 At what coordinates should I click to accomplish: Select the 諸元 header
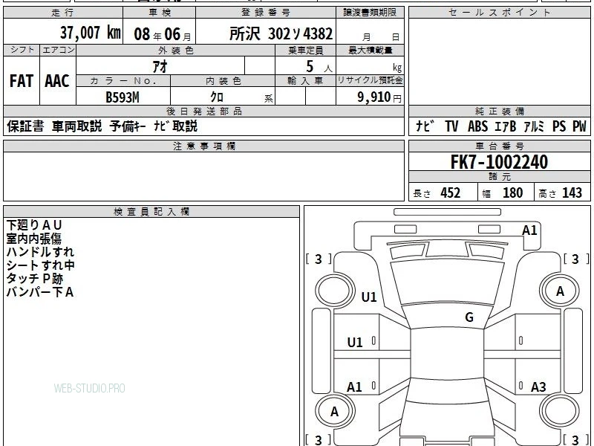click(500, 176)
